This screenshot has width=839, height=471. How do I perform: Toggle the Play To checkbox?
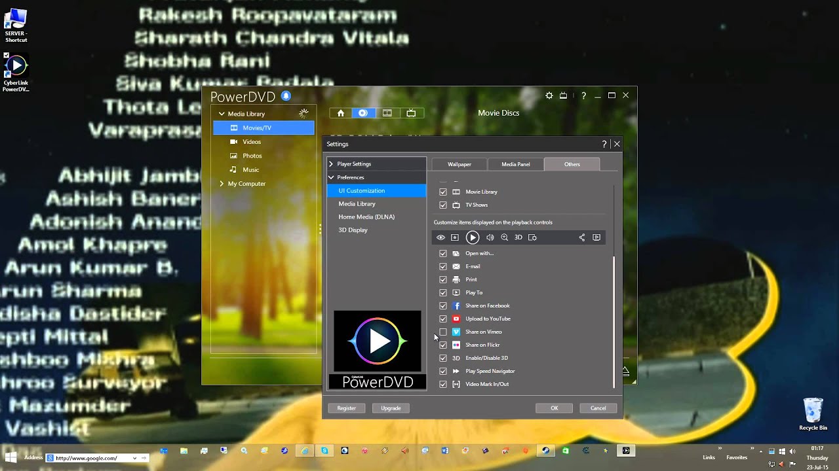[x=443, y=292]
